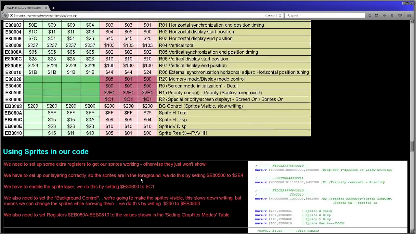Click paragraph starting 'We have to enable the sprite layer'

click(79, 187)
